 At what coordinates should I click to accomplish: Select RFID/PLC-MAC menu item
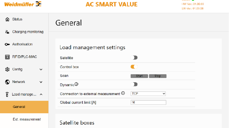24,57
